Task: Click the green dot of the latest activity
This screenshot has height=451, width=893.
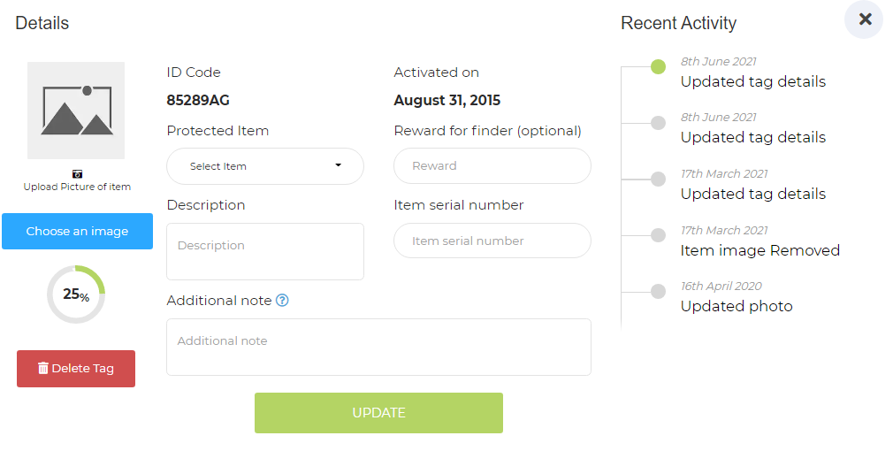Action: (658, 67)
